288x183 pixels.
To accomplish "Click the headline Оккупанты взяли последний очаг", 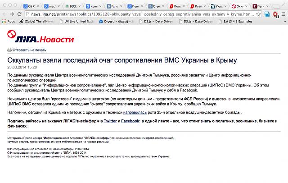I will pos(122,60).
